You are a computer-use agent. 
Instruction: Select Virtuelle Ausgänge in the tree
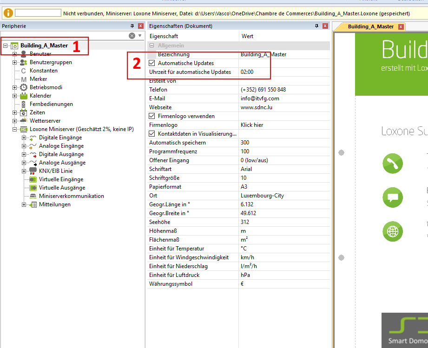coord(62,188)
